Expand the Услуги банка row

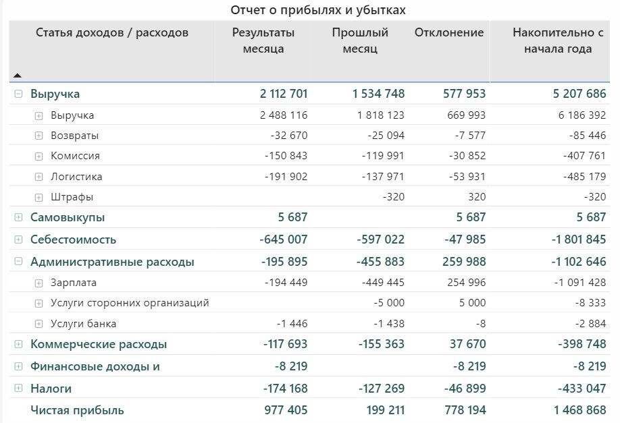[38, 324]
